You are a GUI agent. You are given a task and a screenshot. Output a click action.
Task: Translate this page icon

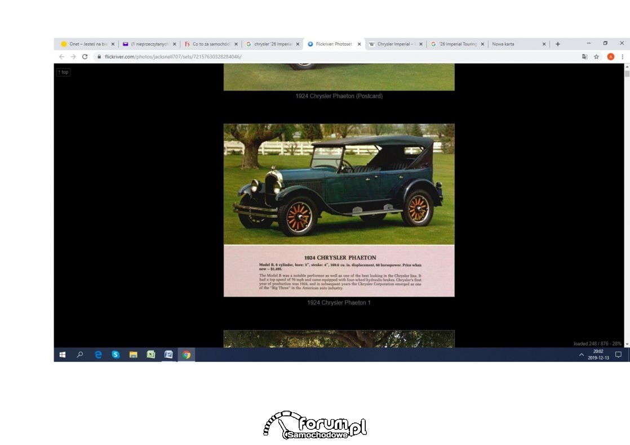584,57
